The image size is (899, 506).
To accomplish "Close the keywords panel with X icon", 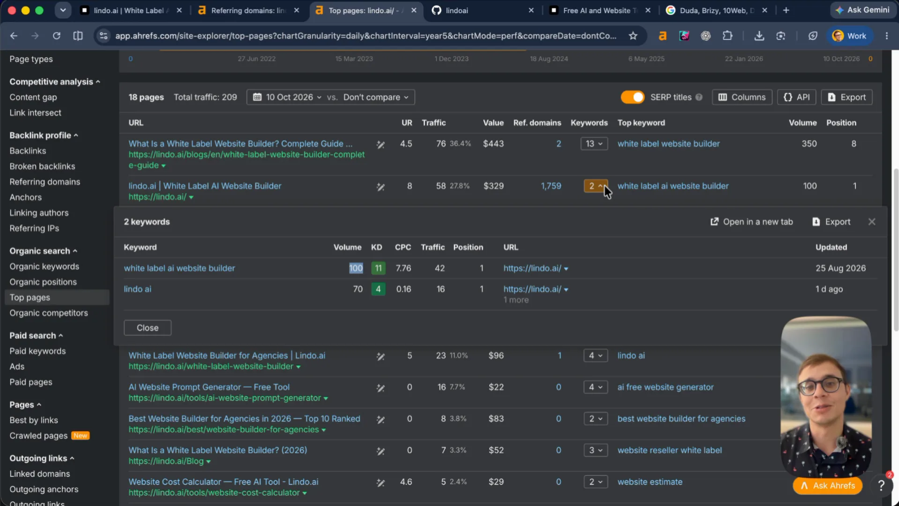I will [871, 222].
